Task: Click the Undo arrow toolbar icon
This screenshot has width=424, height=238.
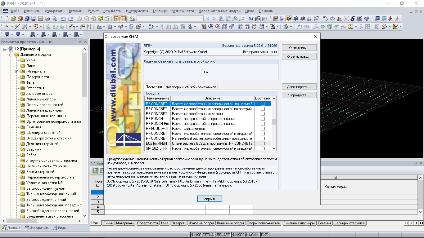Action: (64, 19)
